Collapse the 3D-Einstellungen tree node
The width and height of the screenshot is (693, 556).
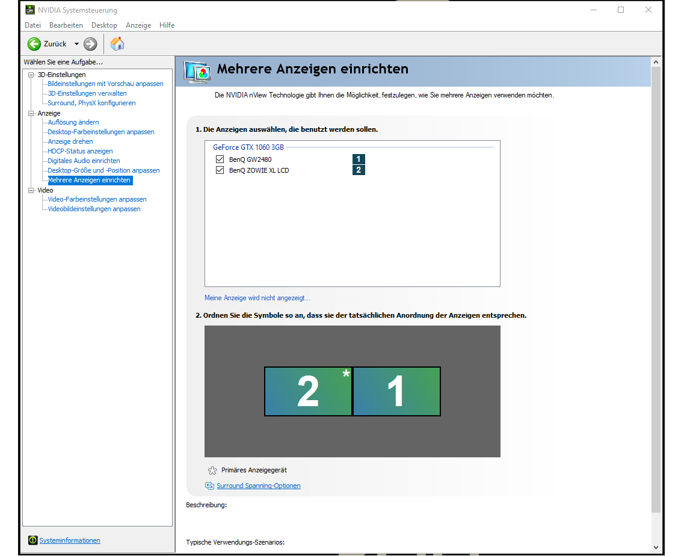pyautogui.click(x=31, y=75)
